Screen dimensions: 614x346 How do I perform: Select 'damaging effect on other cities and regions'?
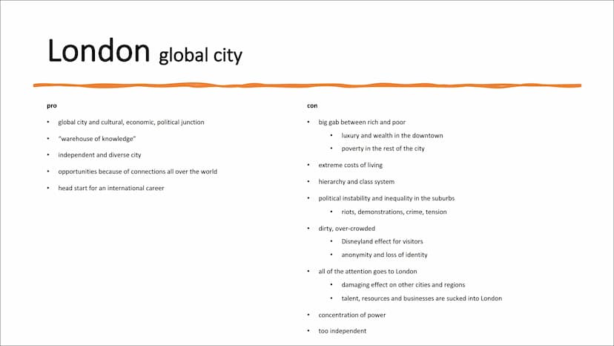coord(403,285)
